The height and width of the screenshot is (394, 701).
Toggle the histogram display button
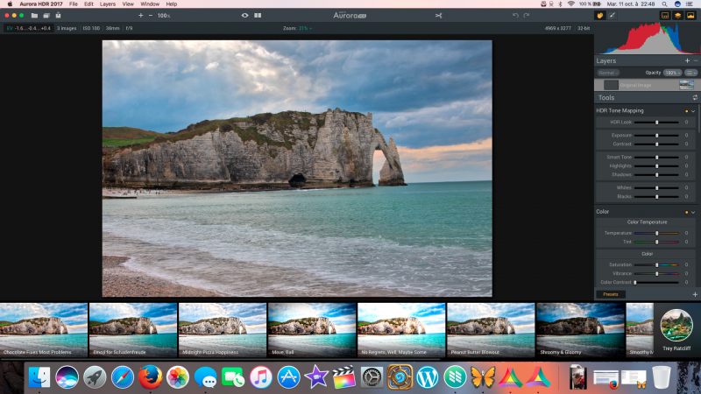(690, 15)
